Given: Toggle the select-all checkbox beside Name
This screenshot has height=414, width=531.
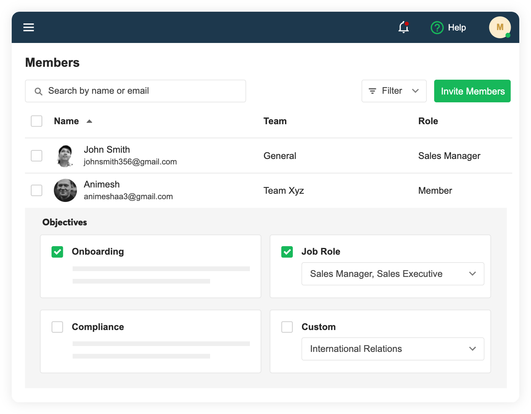Looking at the screenshot, I should tap(37, 121).
